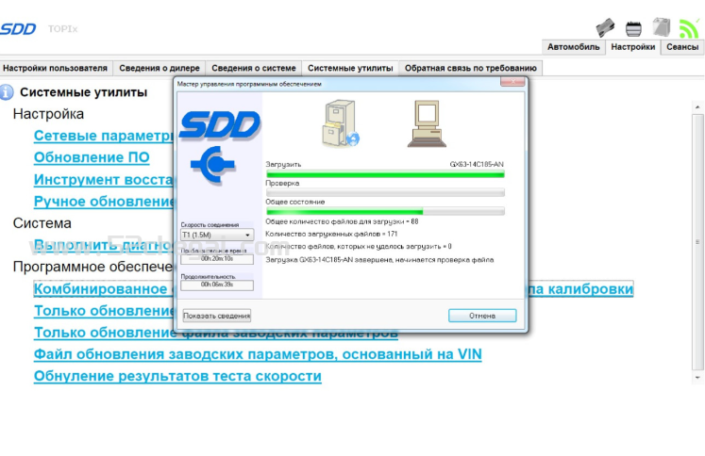This screenshot has width=705, height=456.
Task: Click the page scrollbar up arrow
Action: click(697, 107)
